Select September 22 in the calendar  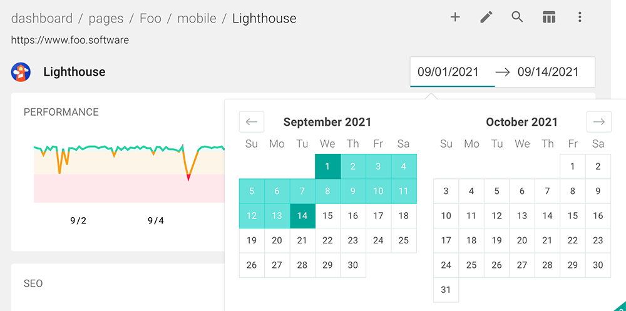point(328,240)
